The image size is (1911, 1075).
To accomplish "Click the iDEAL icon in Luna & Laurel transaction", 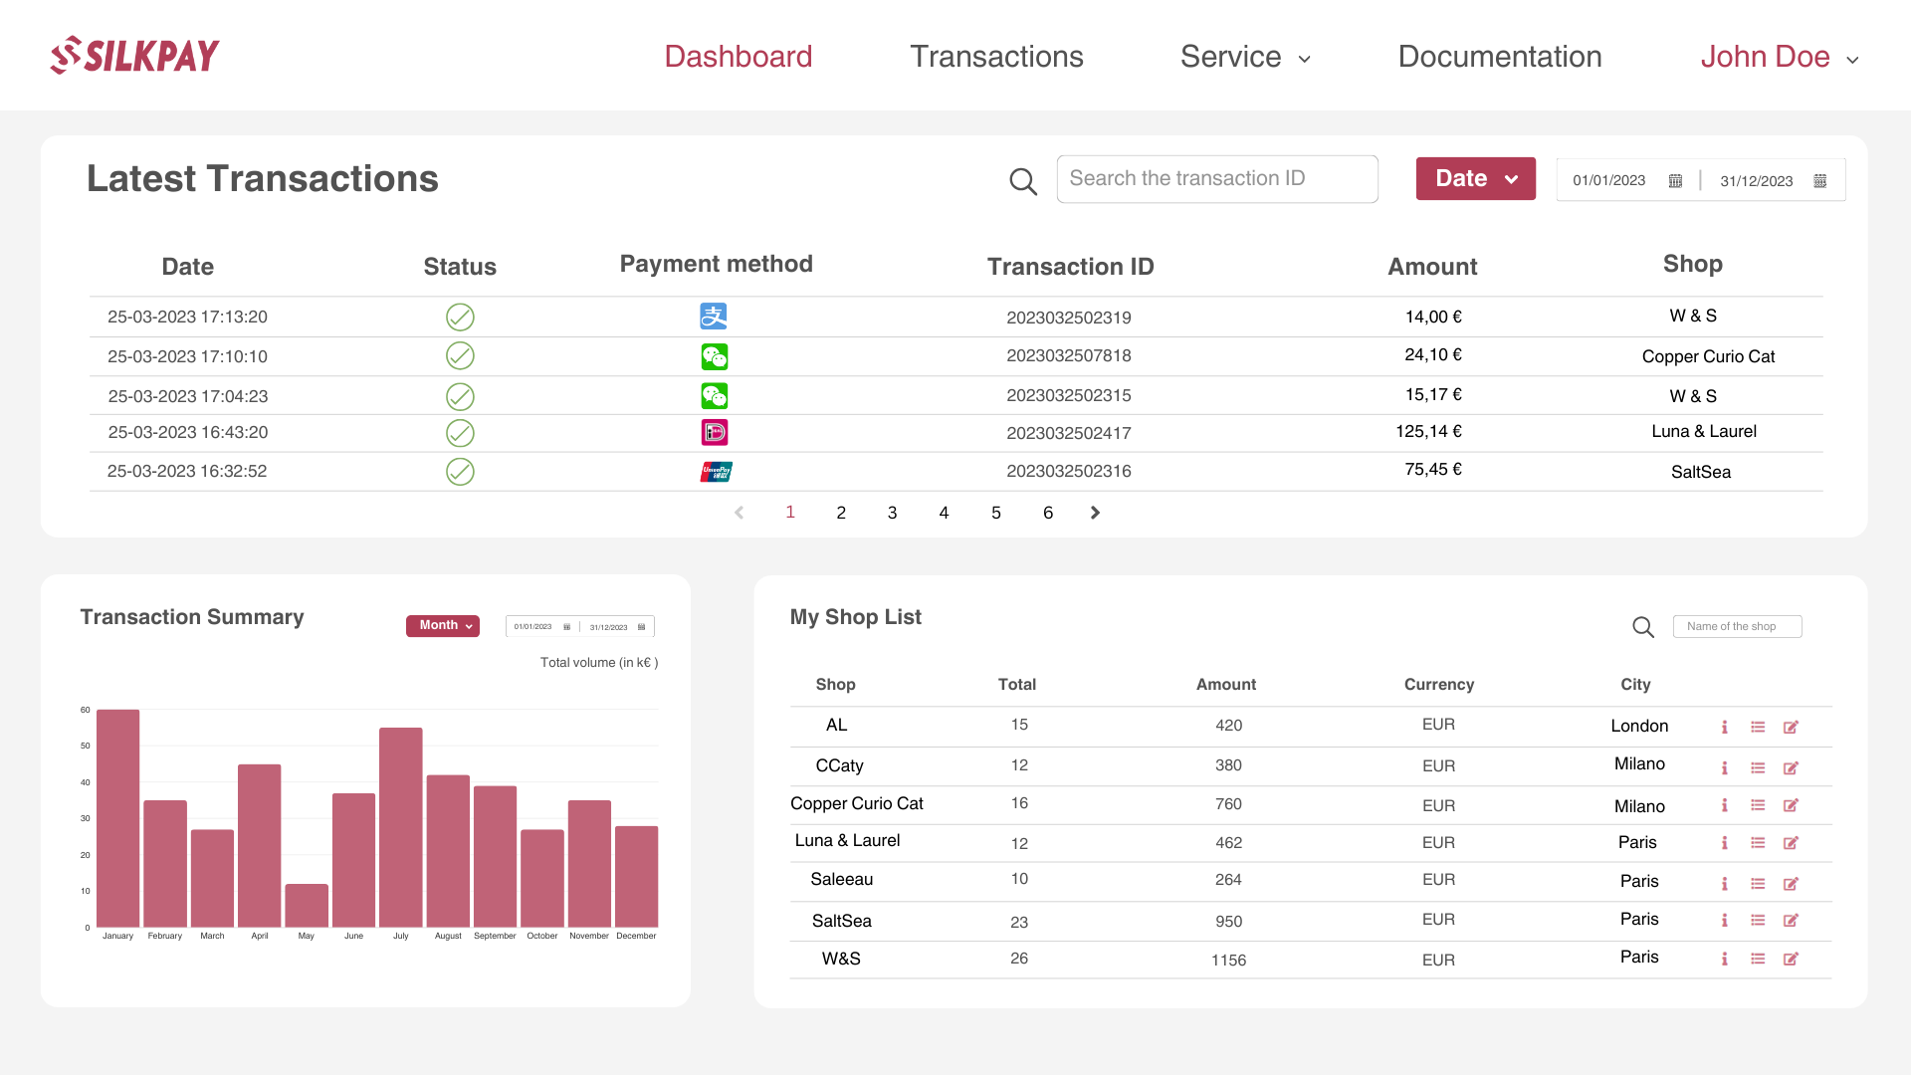I will tap(714, 432).
